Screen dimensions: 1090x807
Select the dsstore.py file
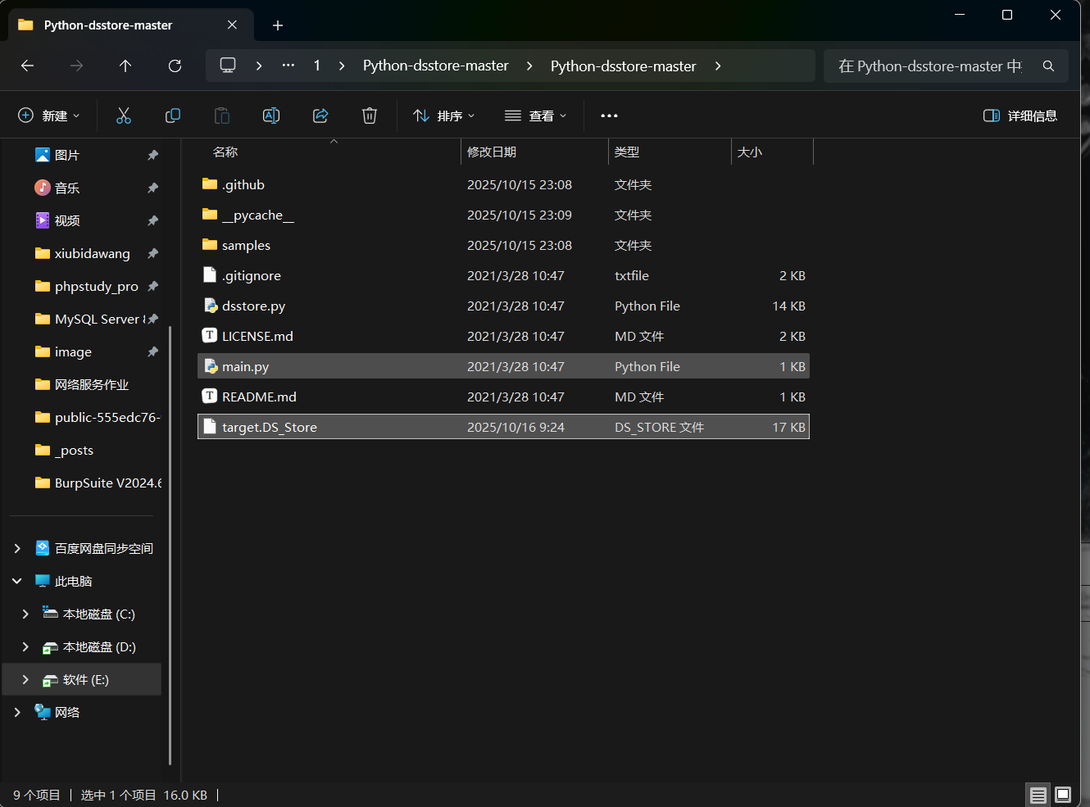coord(254,306)
